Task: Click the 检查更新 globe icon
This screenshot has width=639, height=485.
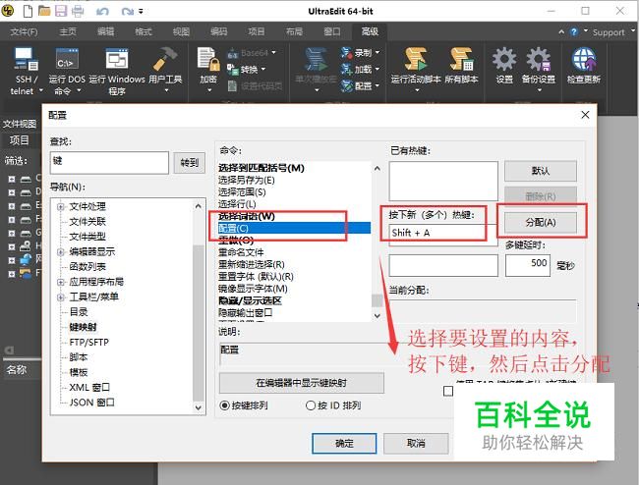Action: pos(584,59)
